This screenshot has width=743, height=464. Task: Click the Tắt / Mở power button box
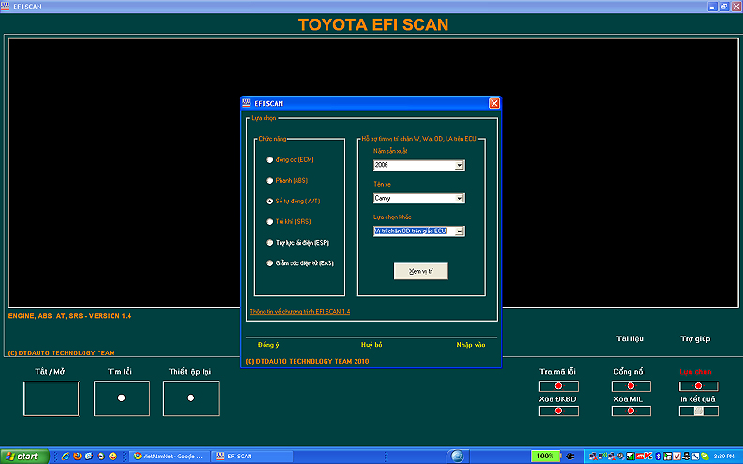tap(52, 398)
